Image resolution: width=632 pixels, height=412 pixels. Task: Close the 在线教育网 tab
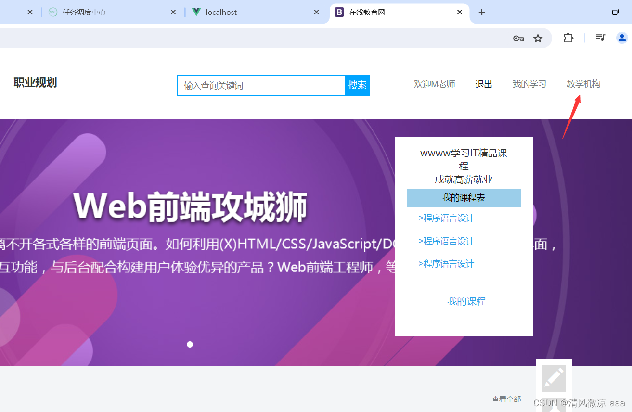[460, 12]
